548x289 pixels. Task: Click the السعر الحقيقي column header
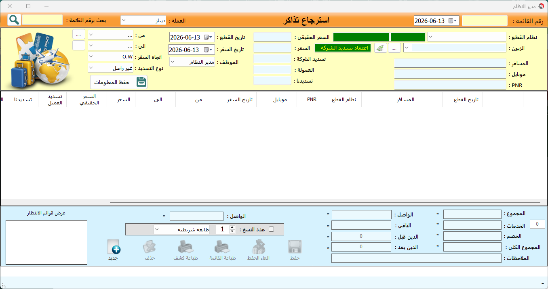pyautogui.click(x=87, y=100)
